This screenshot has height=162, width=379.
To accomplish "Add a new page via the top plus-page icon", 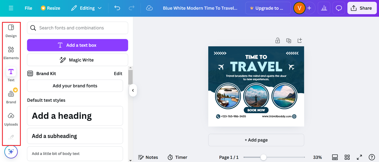I will tap(300, 40).
